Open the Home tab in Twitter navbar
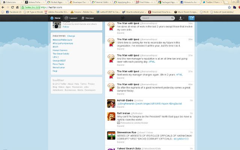 tap(55, 18)
